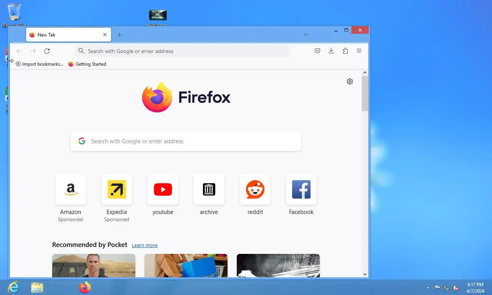Click the forward arrow button
The height and width of the screenshot is (295, 492).
coord(33,51)
